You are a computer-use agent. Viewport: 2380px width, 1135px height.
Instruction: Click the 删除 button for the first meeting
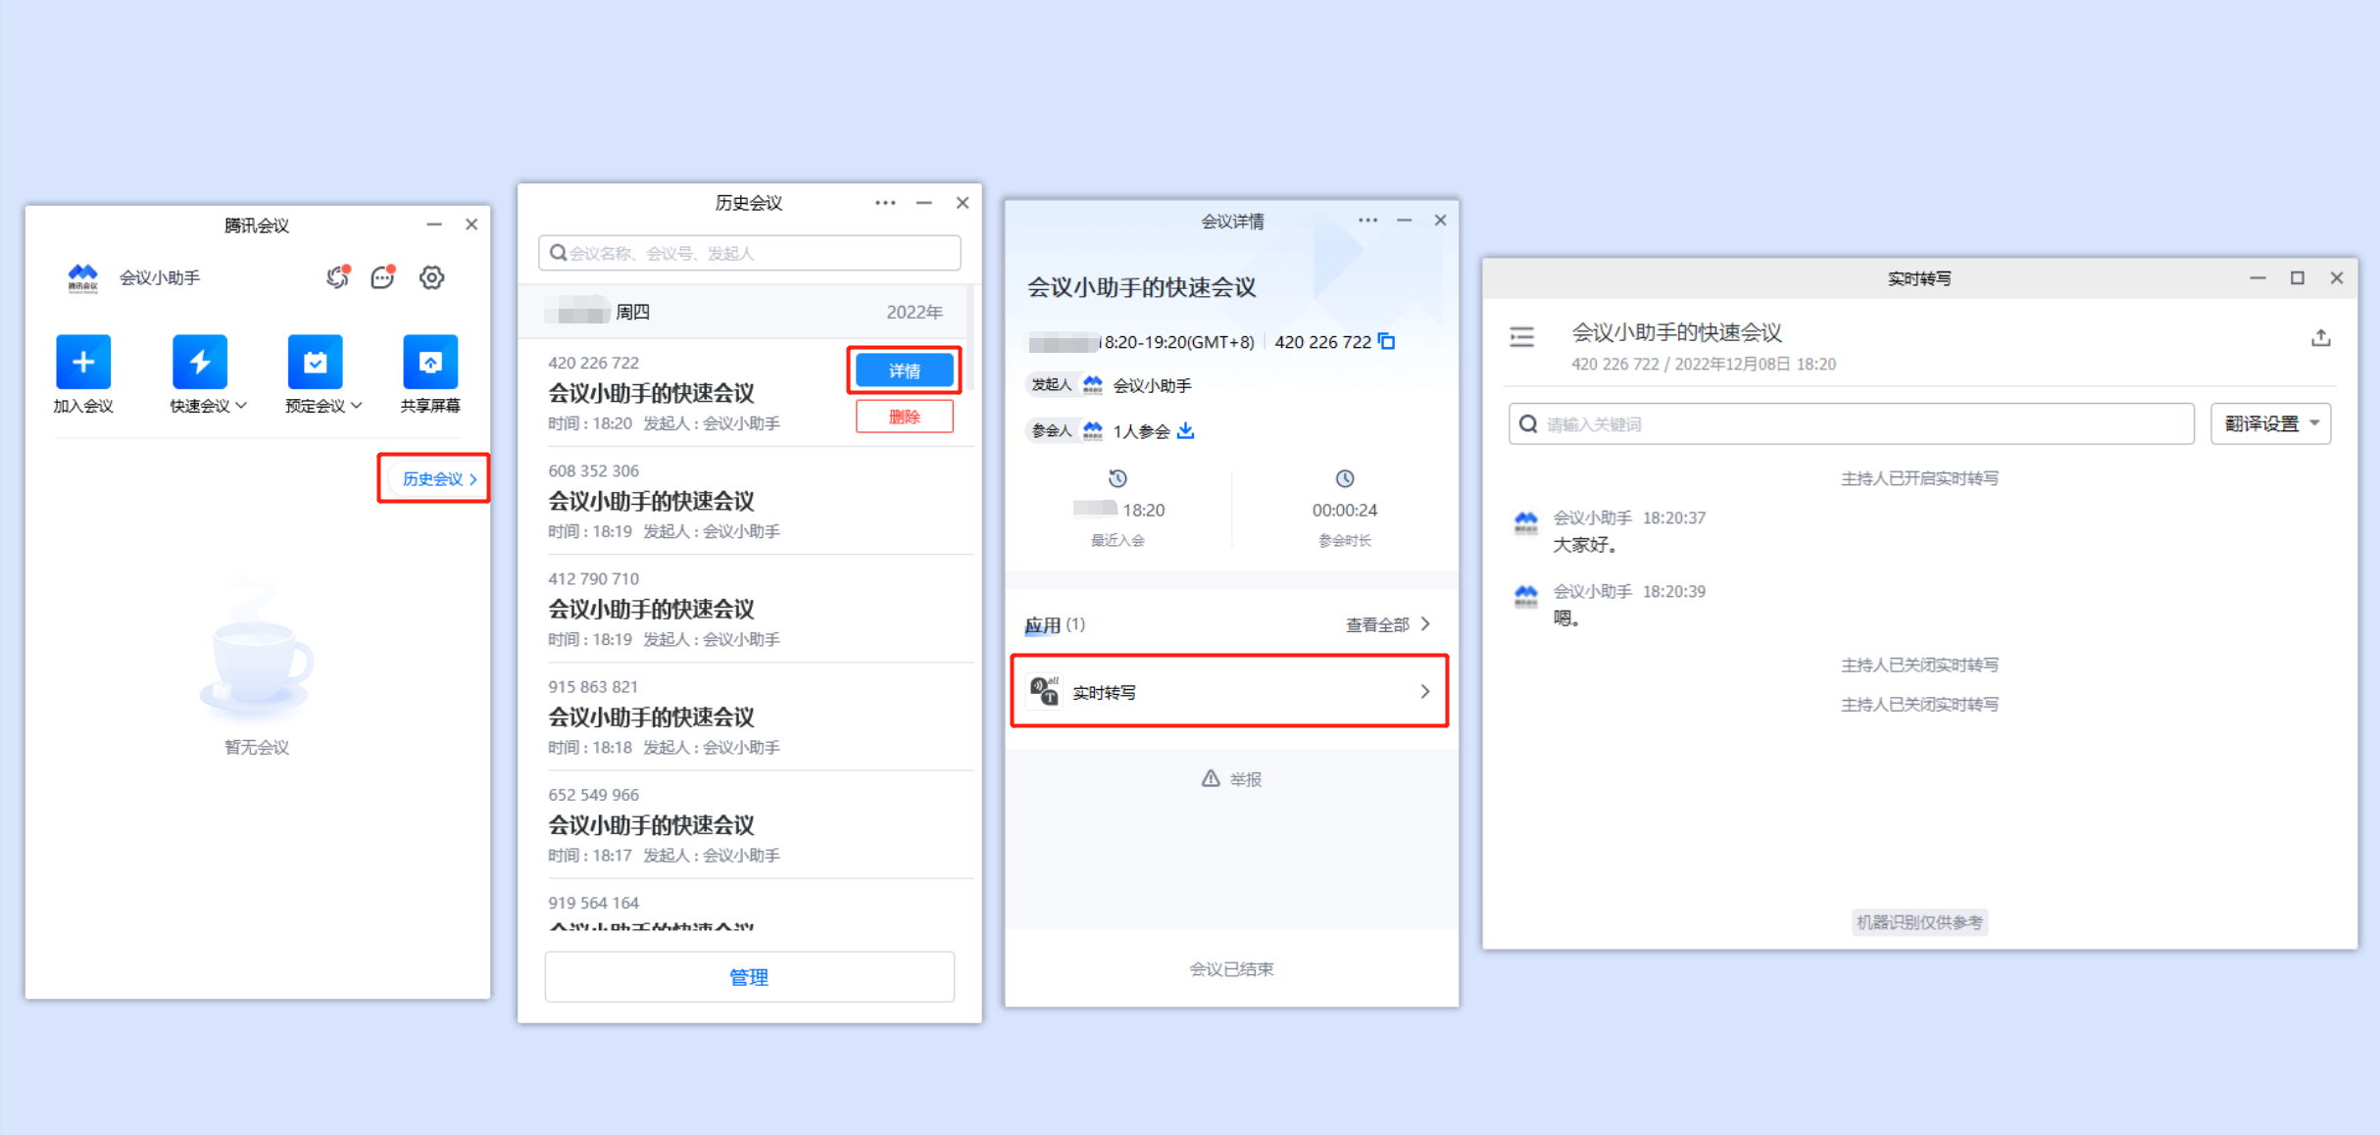[904, 417]
